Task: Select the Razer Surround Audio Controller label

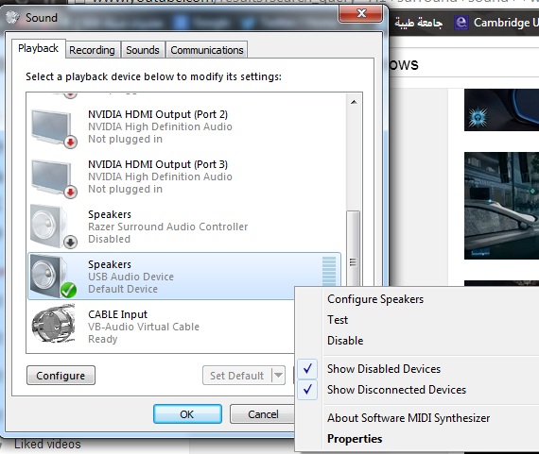Action: [167, 227]
